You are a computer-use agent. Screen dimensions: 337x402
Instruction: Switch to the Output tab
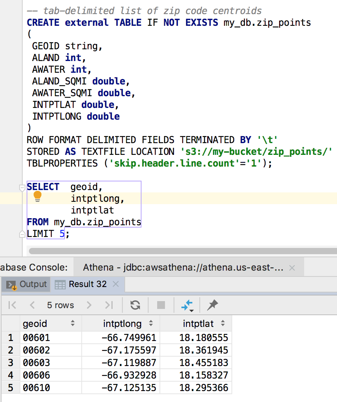(x=26, y=284)
